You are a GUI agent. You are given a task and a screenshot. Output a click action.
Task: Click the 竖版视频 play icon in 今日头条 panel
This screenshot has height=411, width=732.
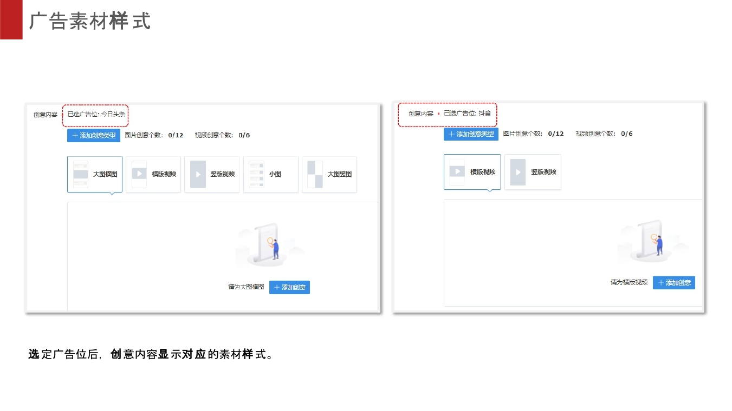click(x=198, y=174)
